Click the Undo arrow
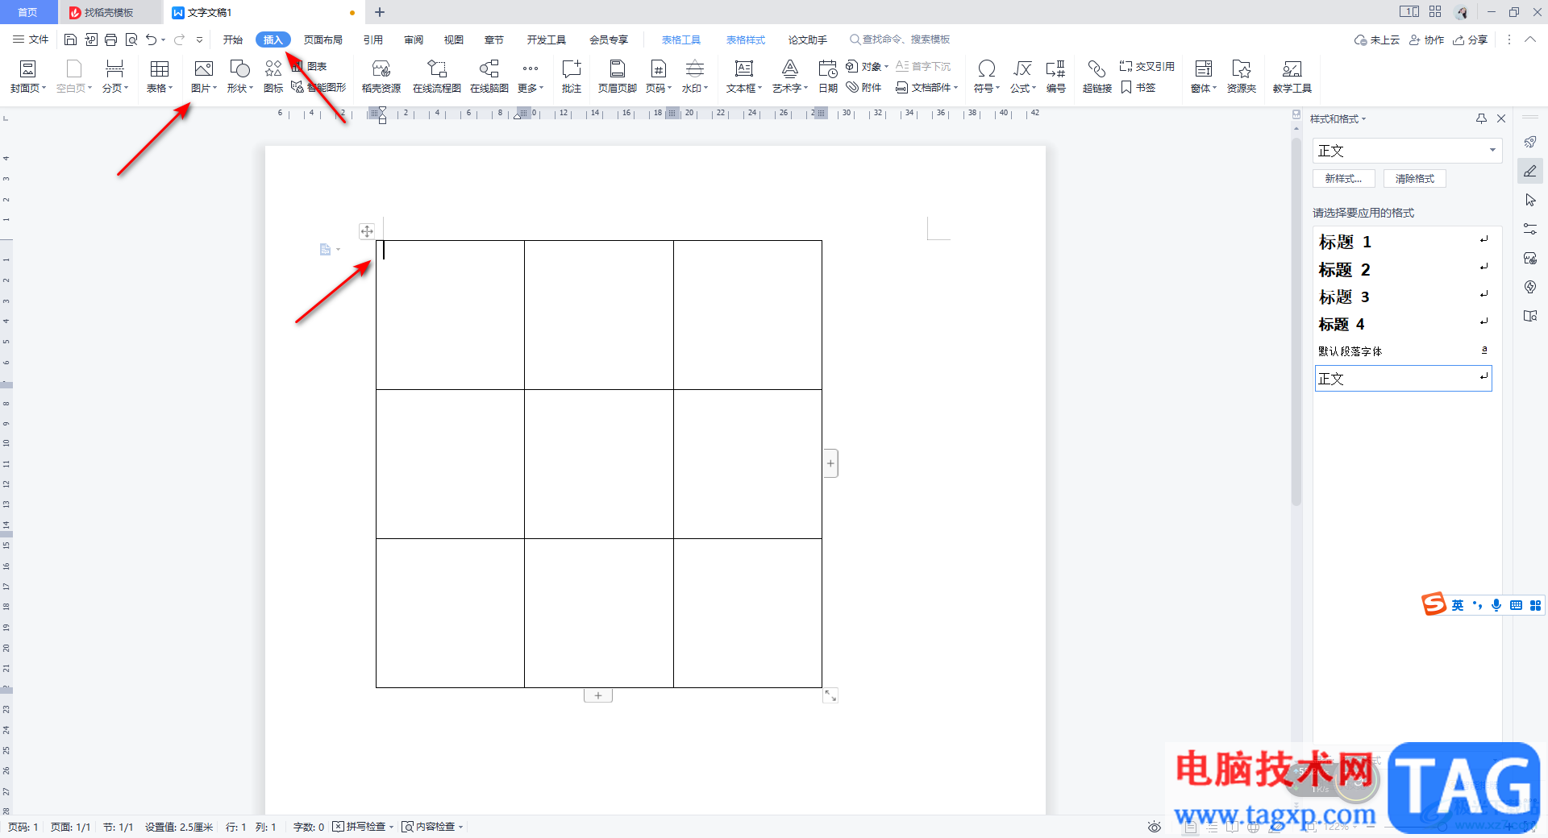The image size is (1548, 838). pyautogui.click(x=151, y=39)
